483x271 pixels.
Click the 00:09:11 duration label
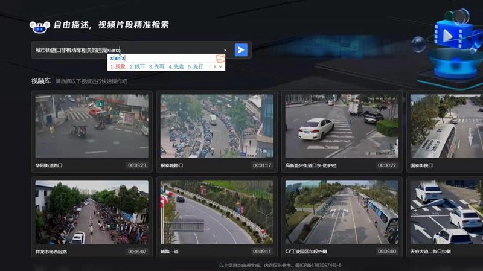click(x=262, y=252)
